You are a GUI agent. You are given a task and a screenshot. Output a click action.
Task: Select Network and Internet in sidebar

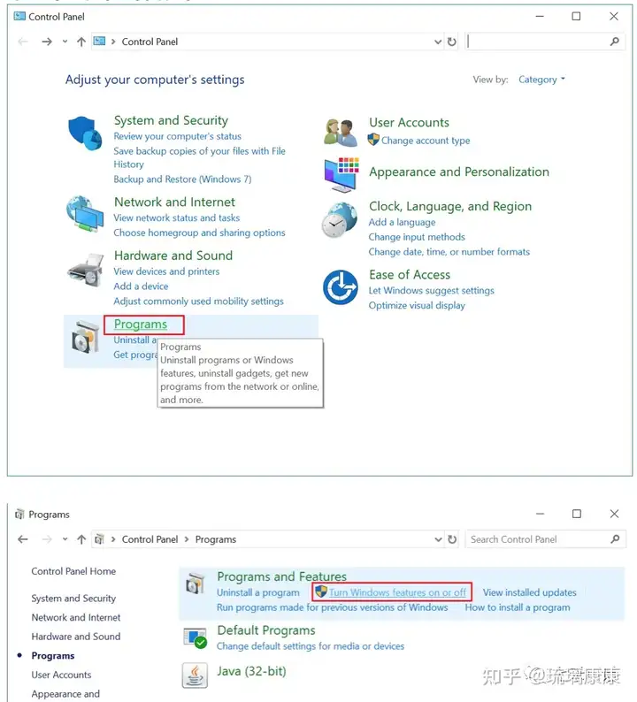76,617
